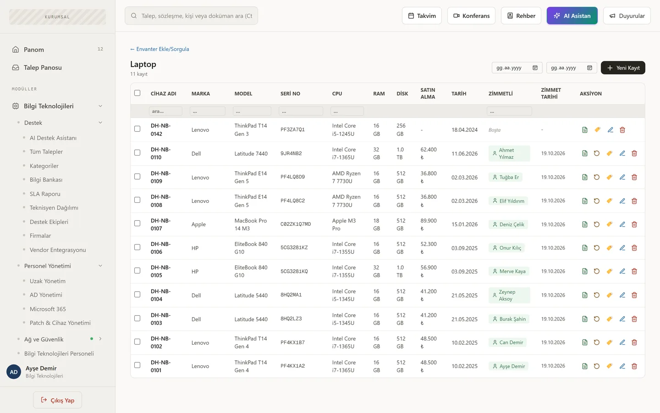Click the Ayşe Demir avatar circle

pyautogui.click(x=14, y=372)
